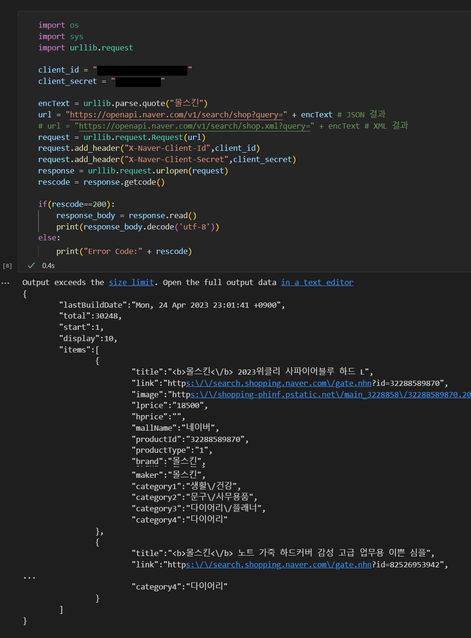Click the "category3":"다이어리\/플래너" line
The image size is (471, 638).
[198, 508]
